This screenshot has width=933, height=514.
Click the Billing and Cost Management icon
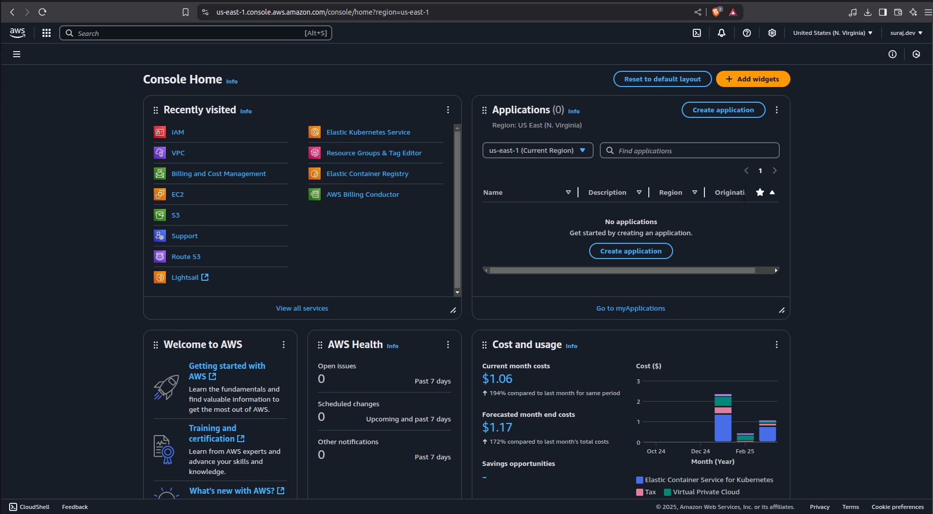click(x=160, y=174)
